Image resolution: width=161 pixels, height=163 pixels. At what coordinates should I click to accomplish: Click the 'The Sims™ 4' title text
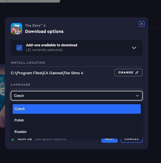[35, 26]
